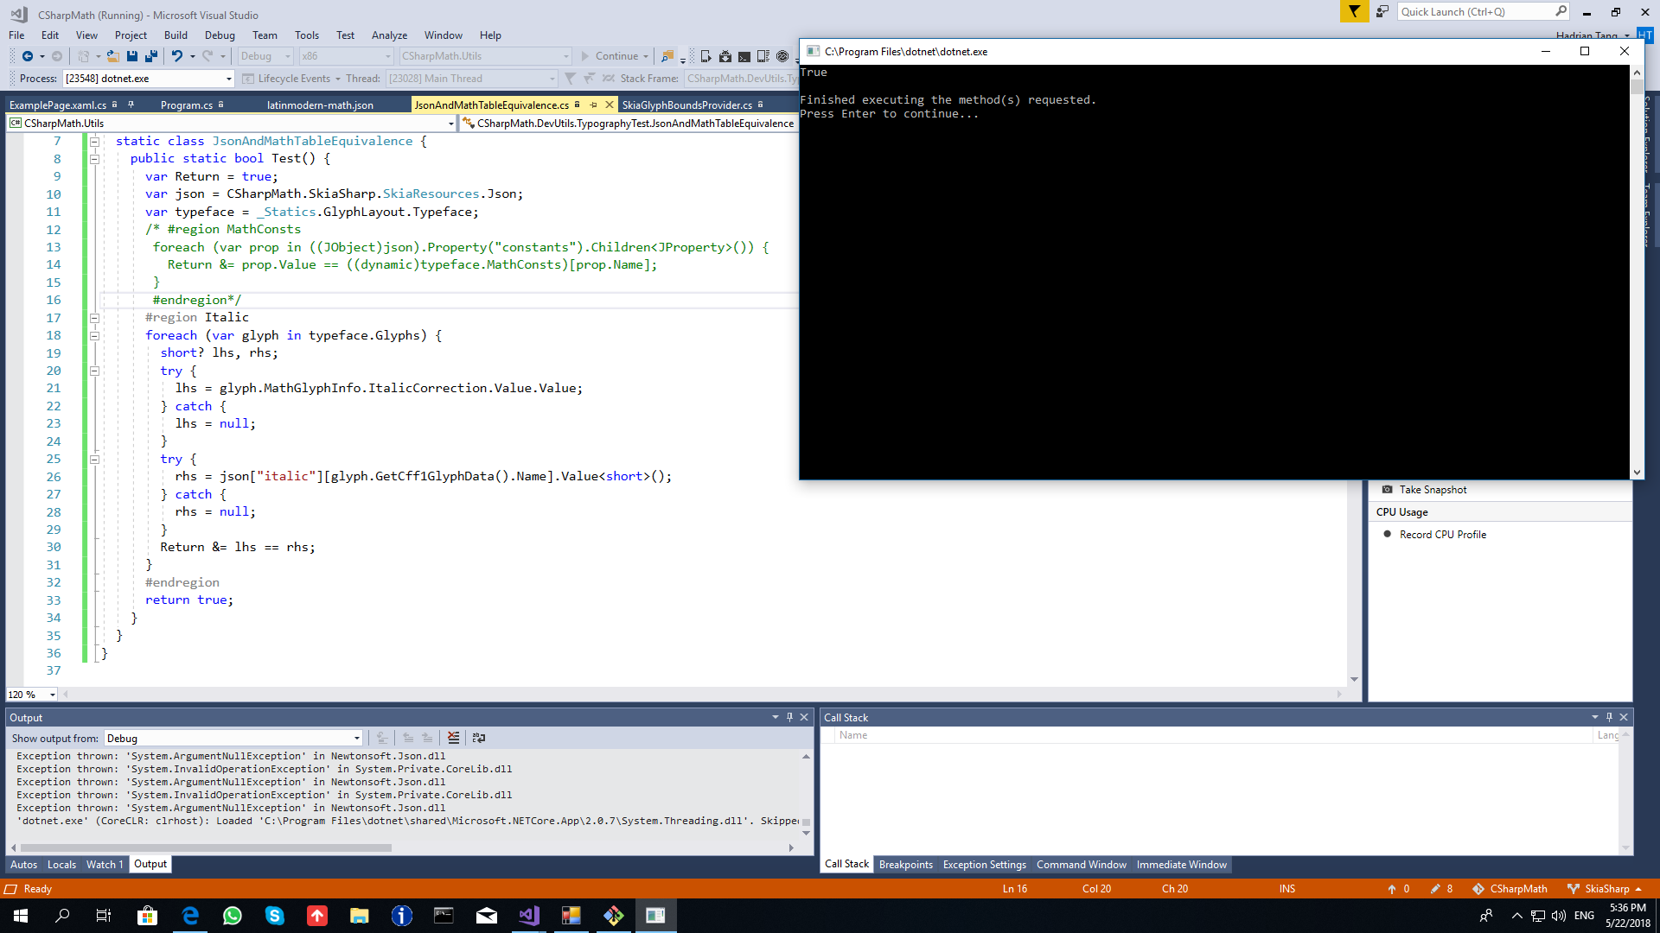The height and width of the screenshot is (933, 1660).
Task: Toggle pin on JsonAndMathTableEquivalence.cs tab
Action: (x=593, y=105)
